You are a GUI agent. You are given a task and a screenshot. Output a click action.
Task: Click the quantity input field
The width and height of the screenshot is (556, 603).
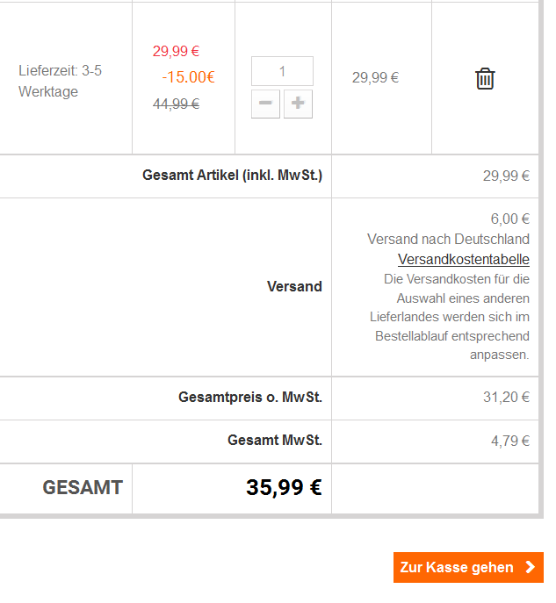(x=282, y=71)
